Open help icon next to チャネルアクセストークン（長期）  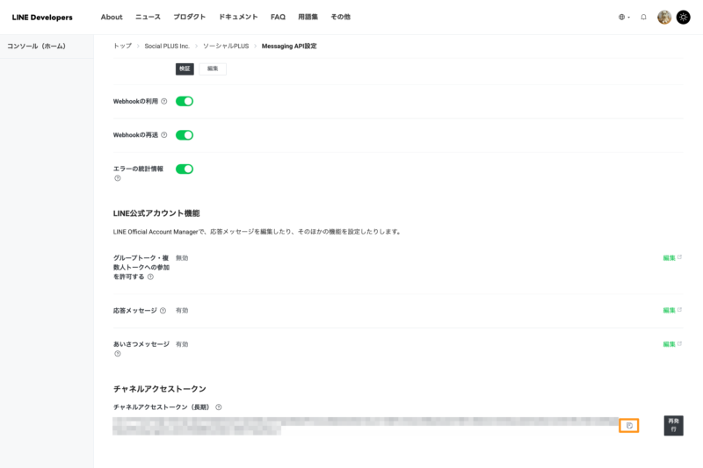click(218, 407)
